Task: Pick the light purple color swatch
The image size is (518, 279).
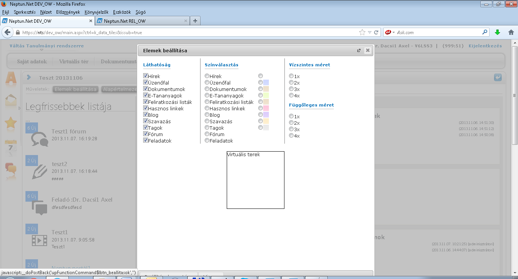Action: (266, 115)
